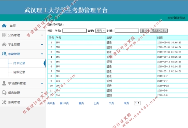This screenshot has height=128, width=188.
Task: Open the 考勤管理 menu label
Action: (14, 54)
